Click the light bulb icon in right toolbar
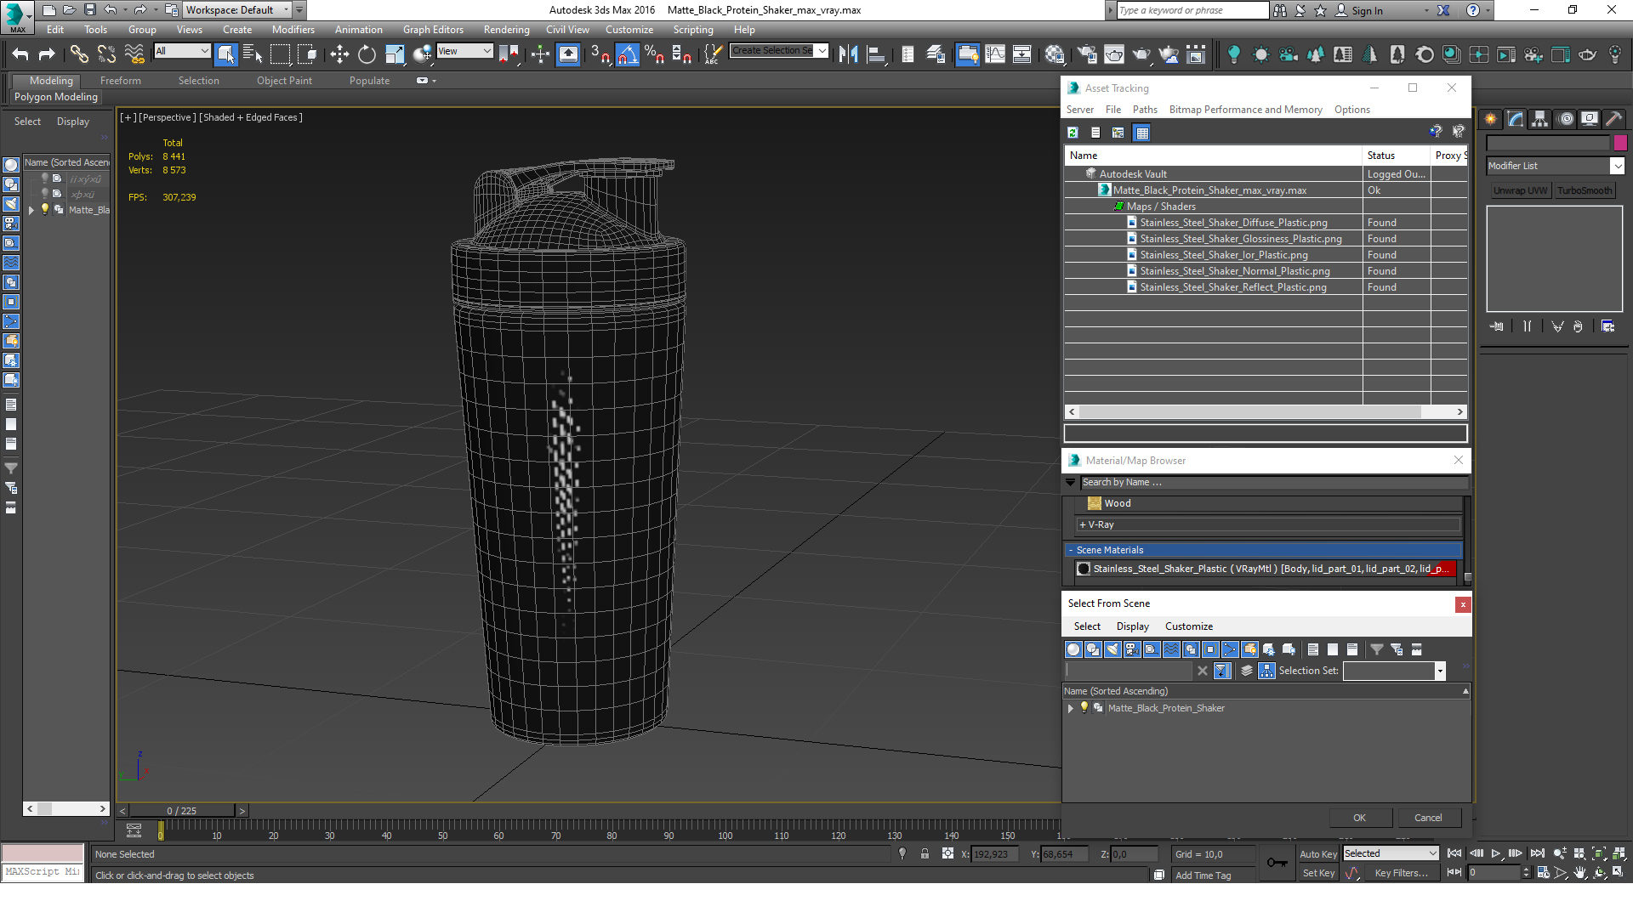This screenshot has width=1633, height=918. pos(1233,54)
